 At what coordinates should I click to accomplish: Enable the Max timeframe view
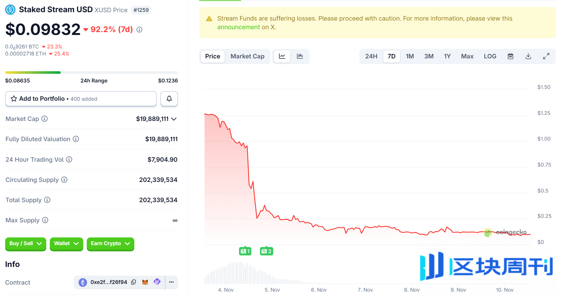[x=467, y=56]
